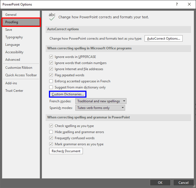Enable Hide spelling and grammar errors
This screenshot has height=188, width=196.
pos(51,132)
